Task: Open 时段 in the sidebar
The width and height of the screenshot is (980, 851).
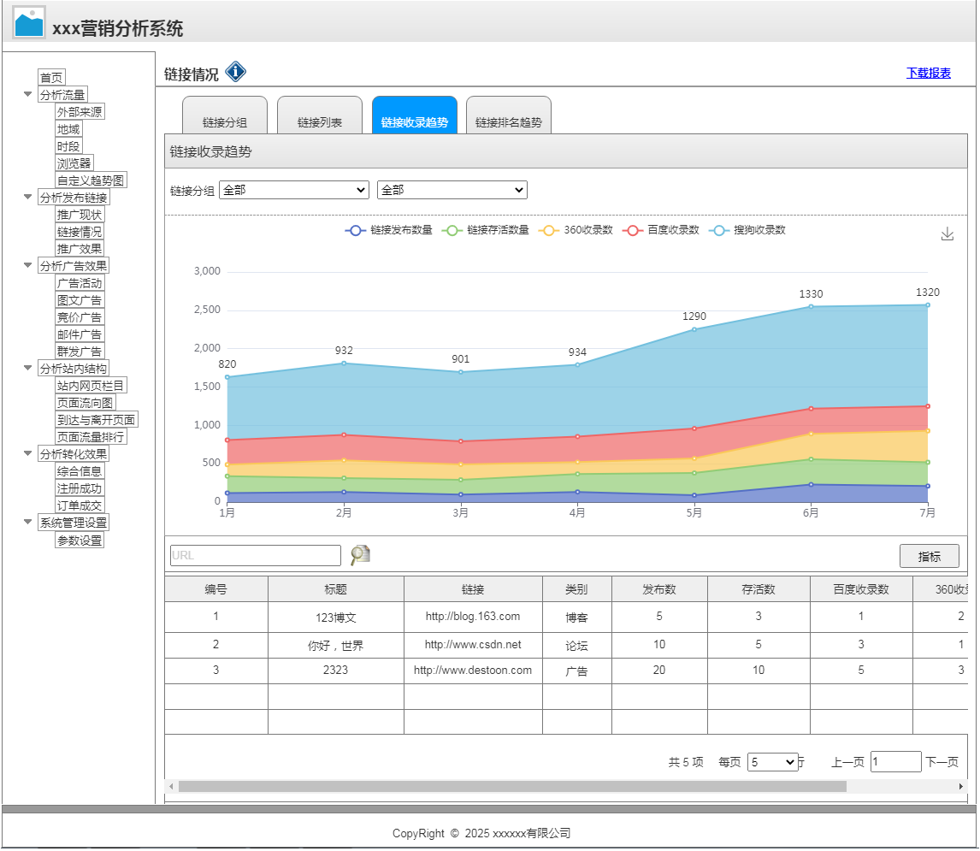Action: (x=68, y=146)
